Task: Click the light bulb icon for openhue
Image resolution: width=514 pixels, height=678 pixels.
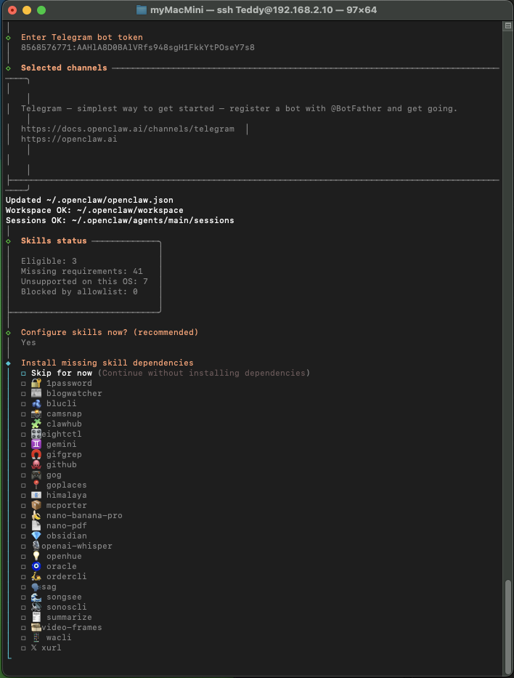Action: pos(36,556)
